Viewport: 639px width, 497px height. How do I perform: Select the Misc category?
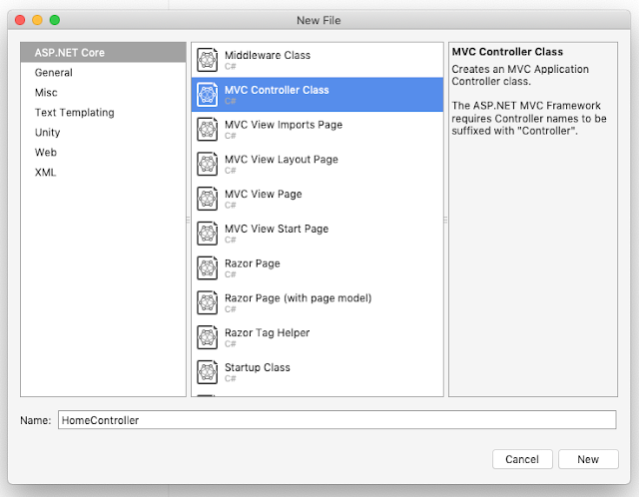(x=46, y=93)
